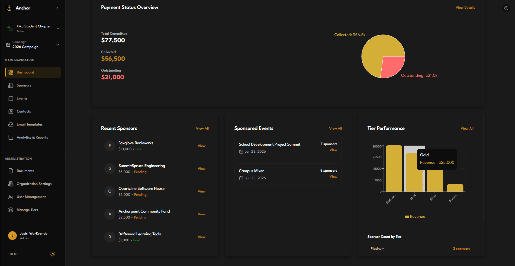The width and height of the screenshot is (515, 266).
Task: Collapse the sidebar with the chevron
Action: (x=57, y=8)
